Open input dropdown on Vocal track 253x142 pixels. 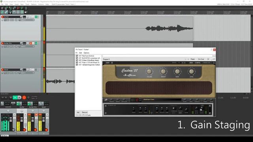click(26, 73)
